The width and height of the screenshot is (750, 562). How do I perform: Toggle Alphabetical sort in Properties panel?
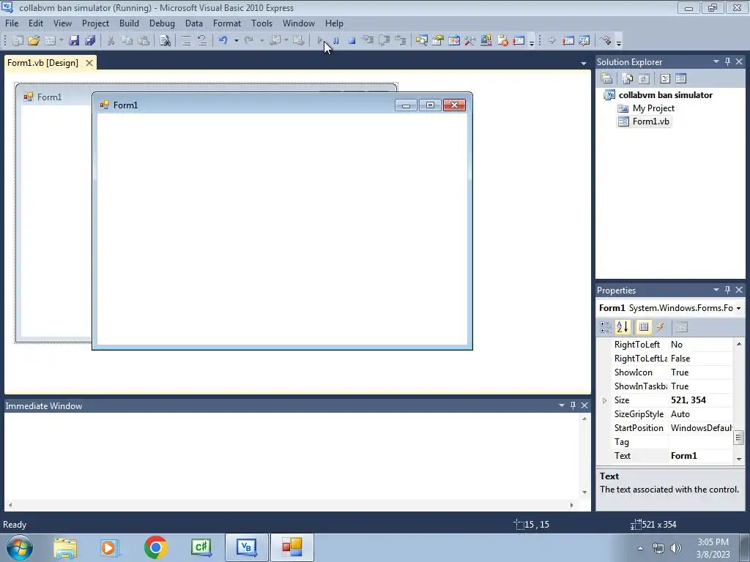coord(623,327)
